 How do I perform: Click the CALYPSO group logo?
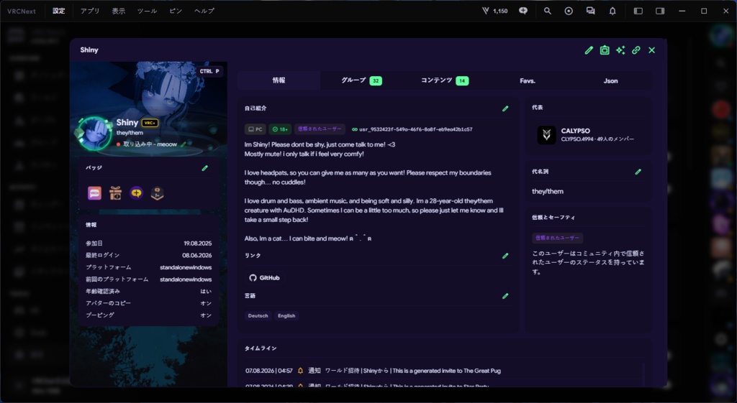click(x=546, y=135)
